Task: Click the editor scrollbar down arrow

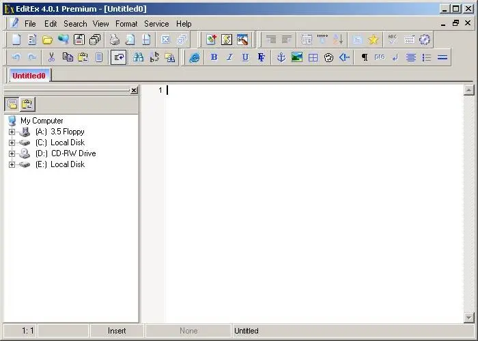Action: pyautogui.click(x=469, y=318)
